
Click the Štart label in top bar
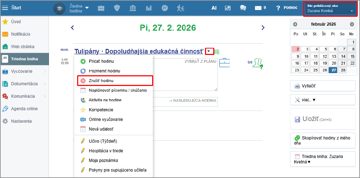tap(16, 8)
